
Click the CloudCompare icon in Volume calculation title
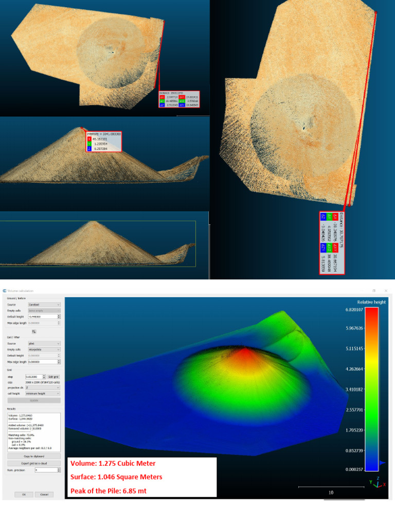point(4,291)
